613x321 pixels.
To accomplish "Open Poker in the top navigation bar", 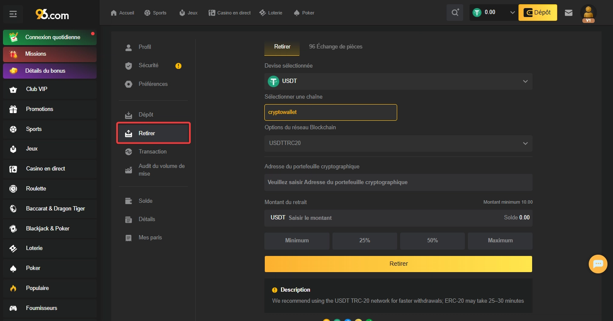I will pyautogui.click(x=304, y=13).
